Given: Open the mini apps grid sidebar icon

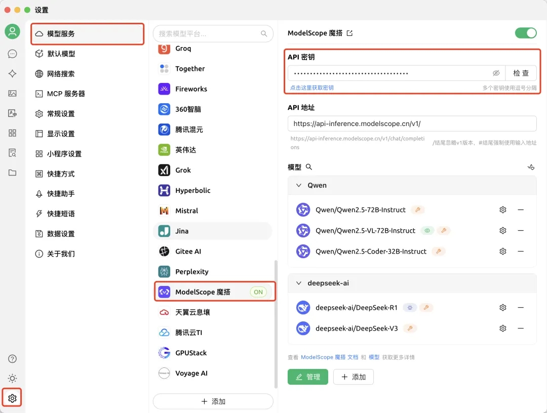Looking at the screenshot, I should (12, 133).
